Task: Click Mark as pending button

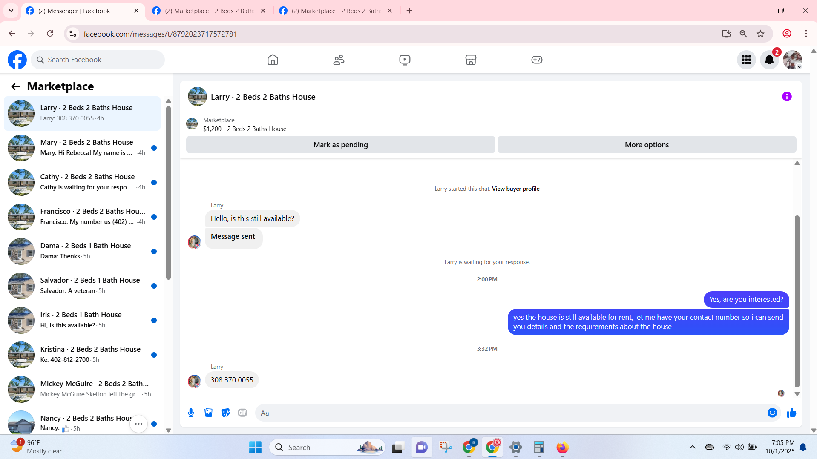Action: 340,145
